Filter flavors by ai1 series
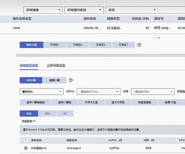This screenshot has width=185, height=154. [x=65, y=113]
